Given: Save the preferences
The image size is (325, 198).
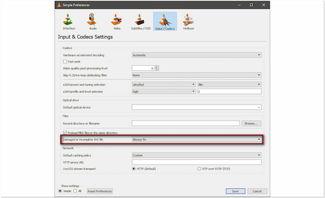Looking at the screenshot, I should 235,191.
